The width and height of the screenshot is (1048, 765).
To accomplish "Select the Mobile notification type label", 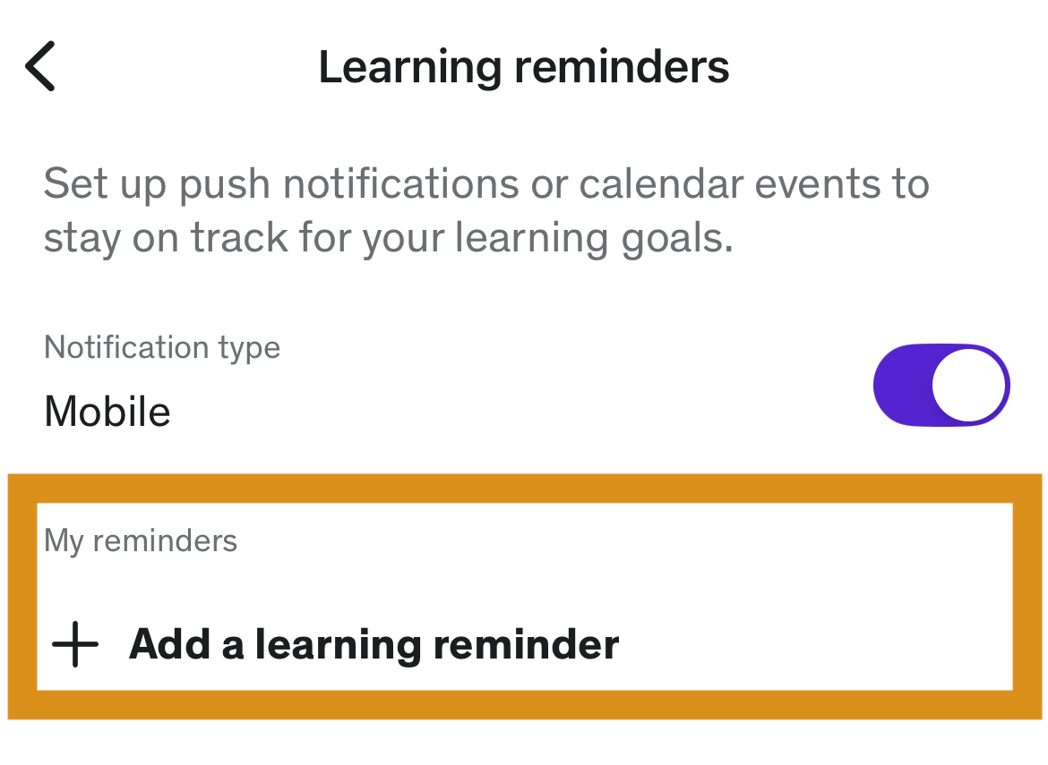I will [x=107, y=412].
